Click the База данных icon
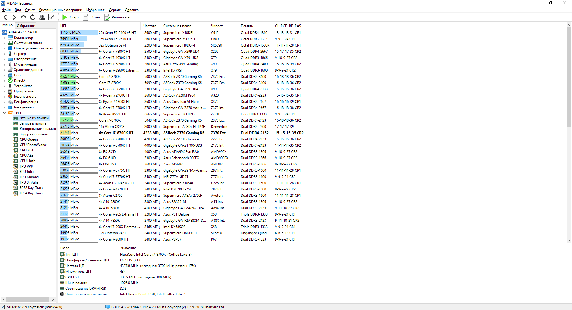572x310 pixels. pos(10,107)
